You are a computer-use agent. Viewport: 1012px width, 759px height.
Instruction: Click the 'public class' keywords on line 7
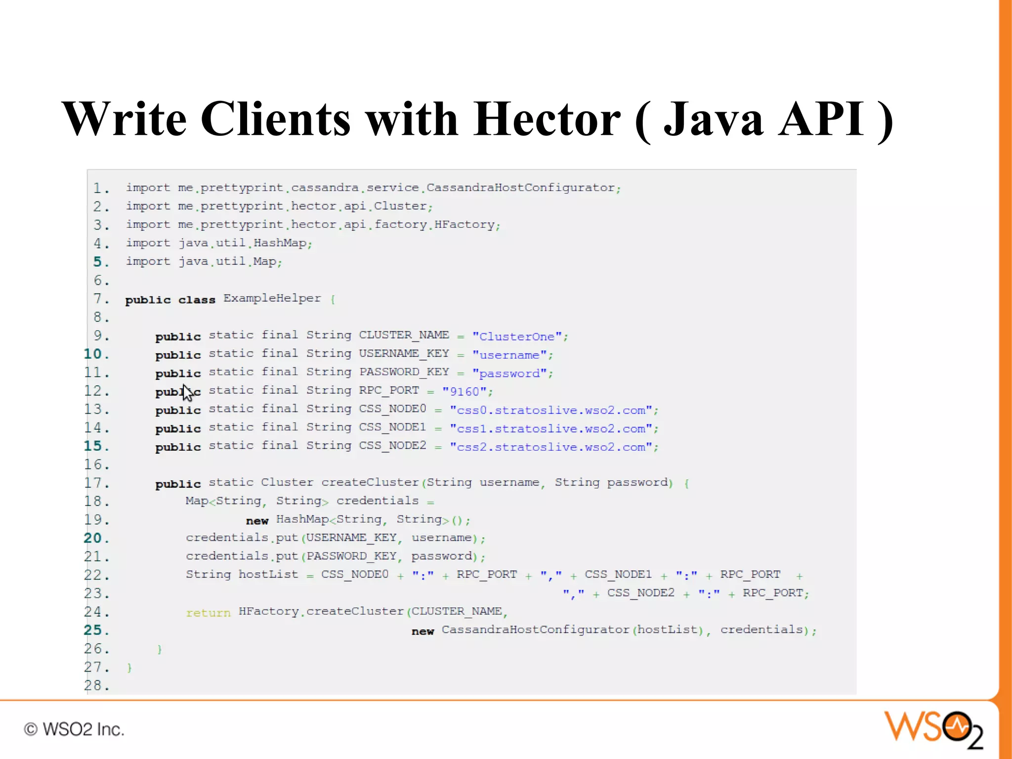(170, 300)
